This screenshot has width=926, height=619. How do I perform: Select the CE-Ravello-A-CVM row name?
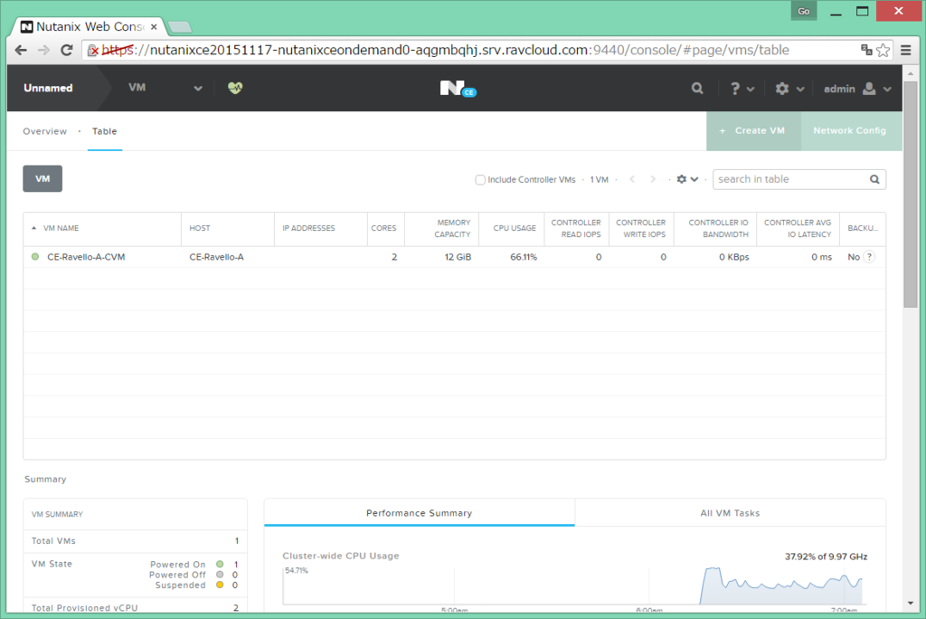86,257
